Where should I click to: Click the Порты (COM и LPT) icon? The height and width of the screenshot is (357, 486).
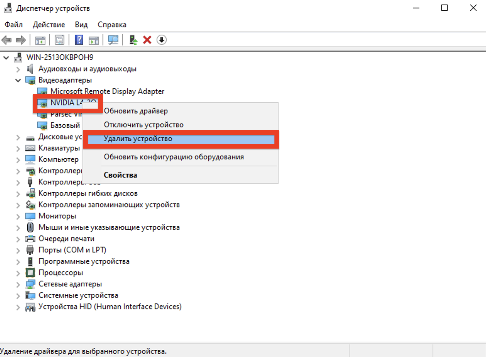pyautogui.click(x=30, y=250)
